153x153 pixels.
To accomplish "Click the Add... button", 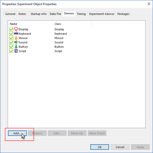I will pos(17,133).
